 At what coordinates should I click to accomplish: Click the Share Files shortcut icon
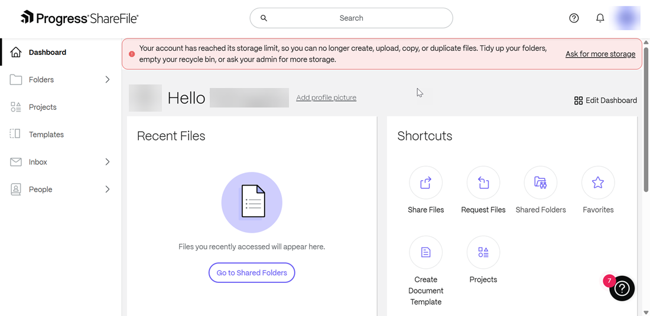(425, 183)
